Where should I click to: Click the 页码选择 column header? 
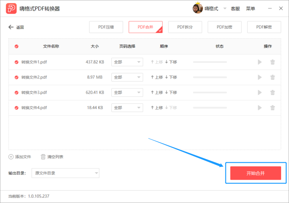(x=127, y=46)
